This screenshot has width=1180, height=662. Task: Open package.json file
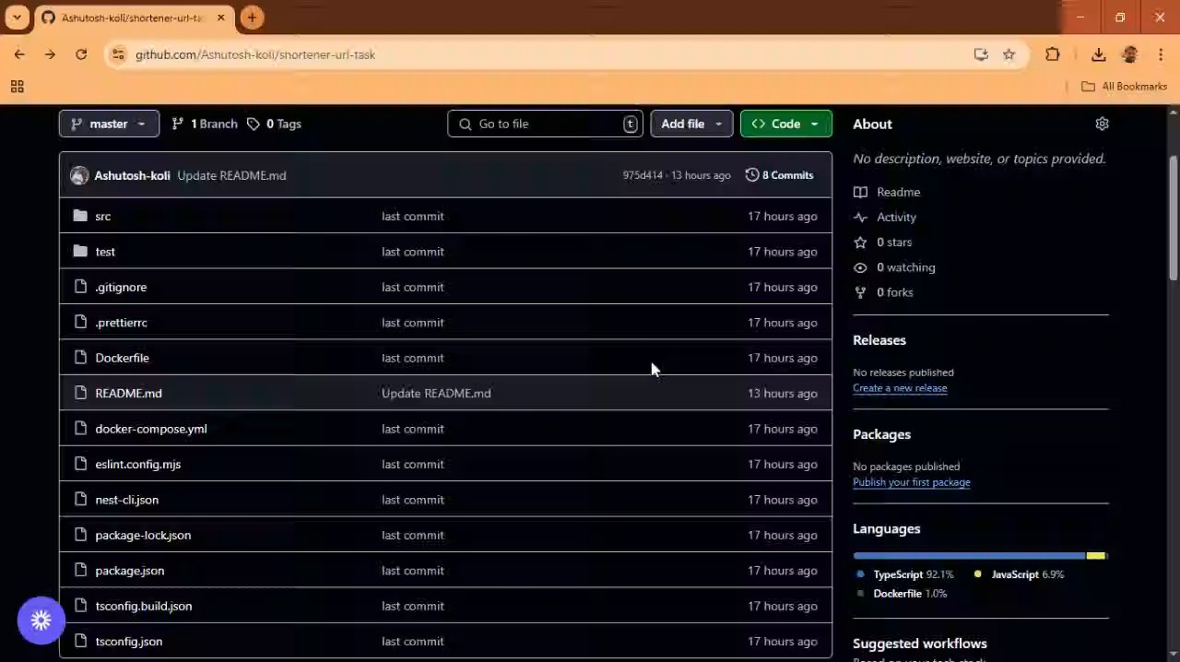tap(129, 571)
